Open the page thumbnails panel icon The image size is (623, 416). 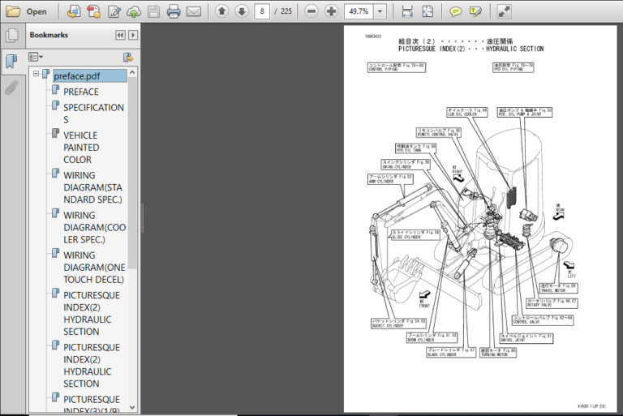point(12,36)
